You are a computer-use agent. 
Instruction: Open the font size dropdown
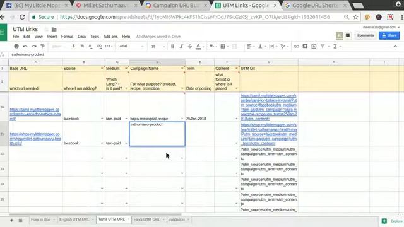158,46
